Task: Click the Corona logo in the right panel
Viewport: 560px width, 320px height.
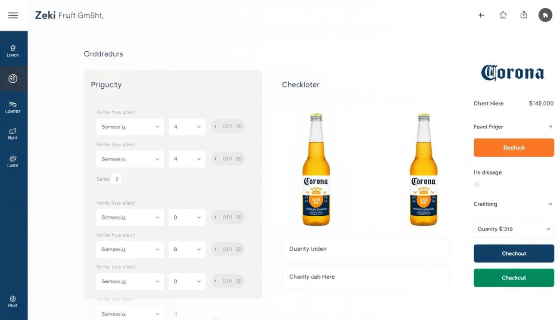Action: pyautogui.click(x=513, y=73)
